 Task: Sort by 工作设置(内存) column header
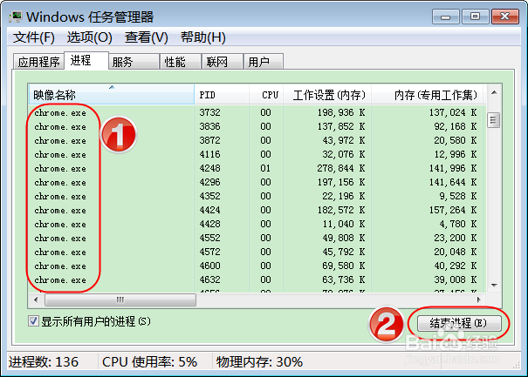[x=327, y=94]
